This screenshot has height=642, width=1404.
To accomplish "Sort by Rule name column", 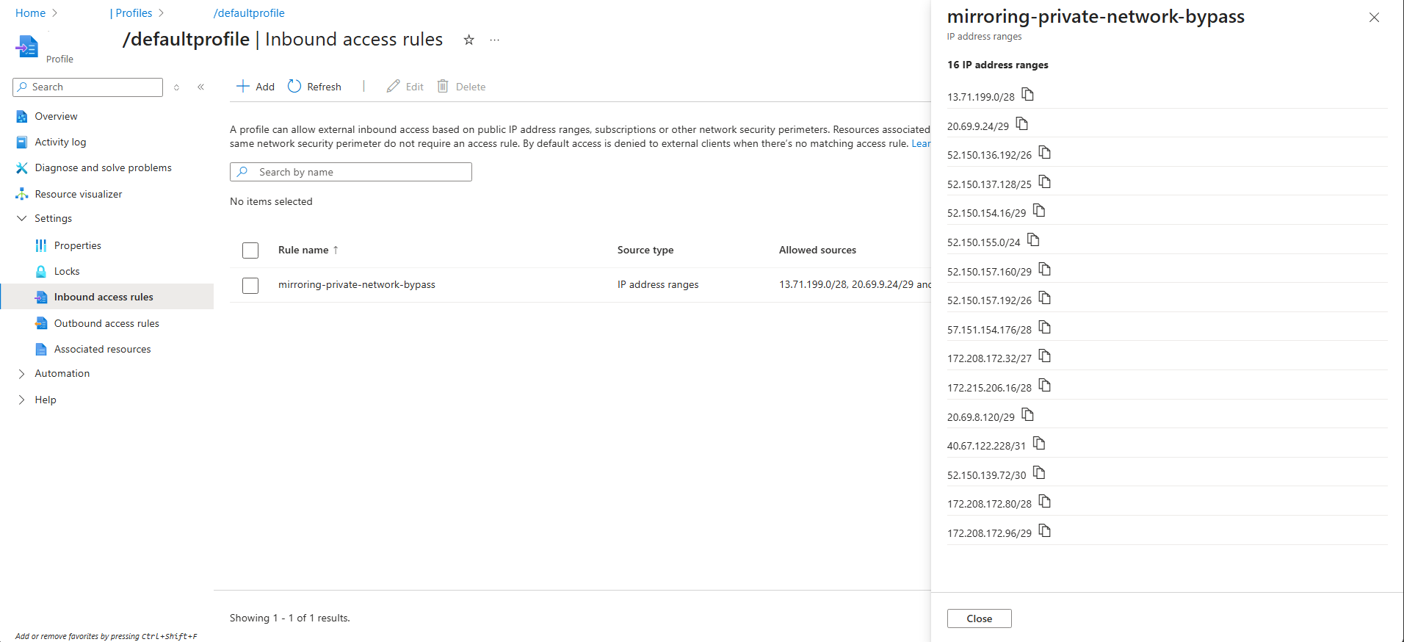I will (303, 250).
